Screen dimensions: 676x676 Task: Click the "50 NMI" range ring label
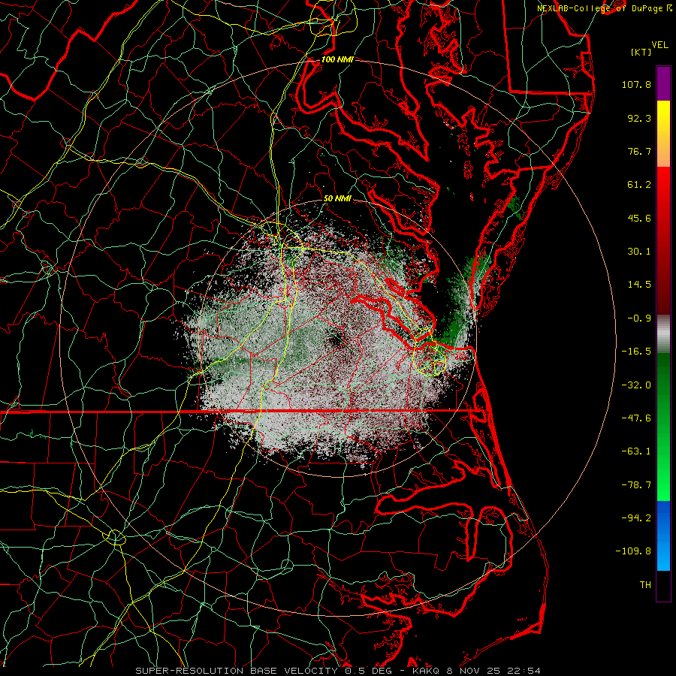click(337, 198)
